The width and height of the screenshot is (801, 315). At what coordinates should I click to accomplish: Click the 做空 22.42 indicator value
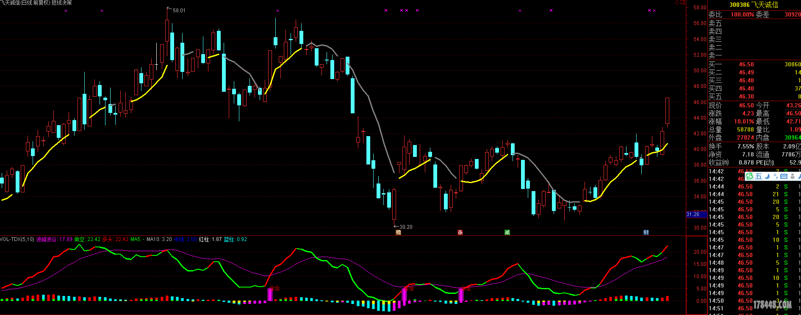(87, 239)
